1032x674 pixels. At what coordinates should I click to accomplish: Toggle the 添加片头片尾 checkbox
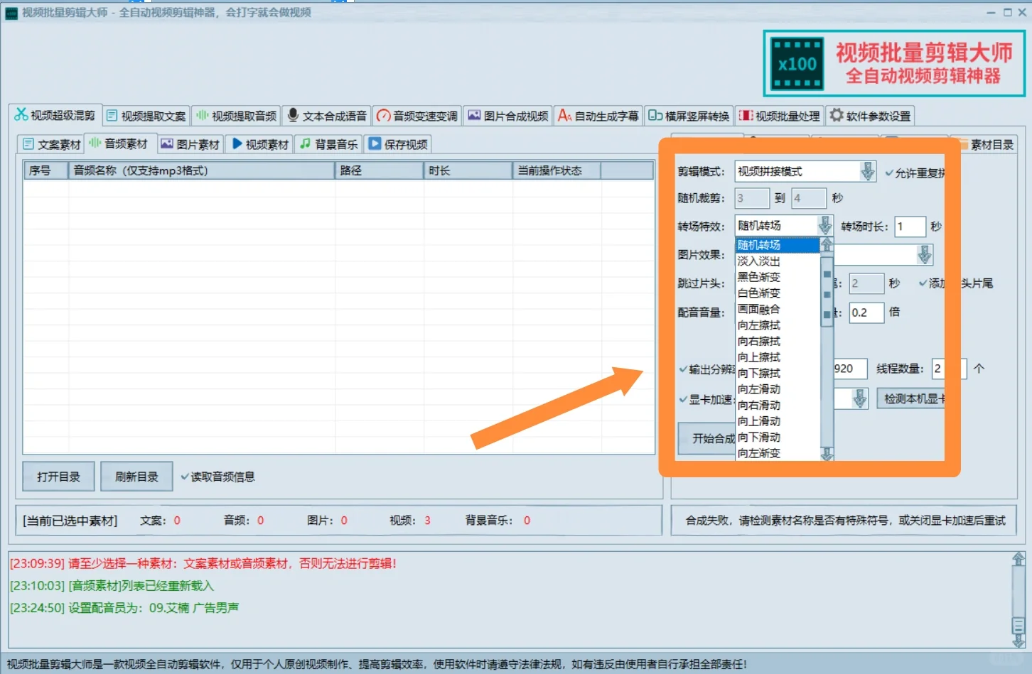click(x=923, y=283)
